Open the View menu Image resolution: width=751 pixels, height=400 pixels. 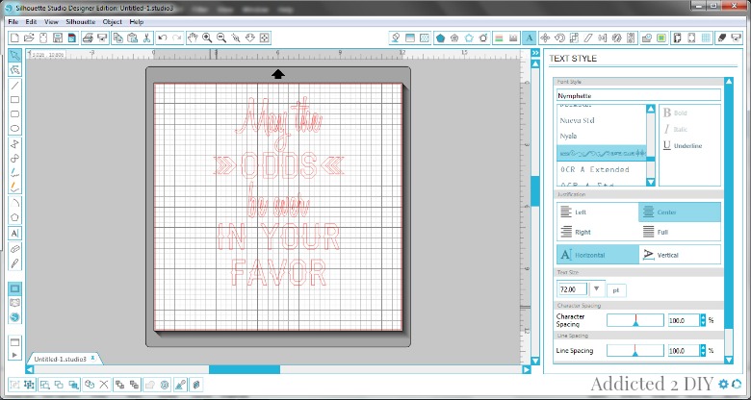pyautogui.click(x=51, y=22)
